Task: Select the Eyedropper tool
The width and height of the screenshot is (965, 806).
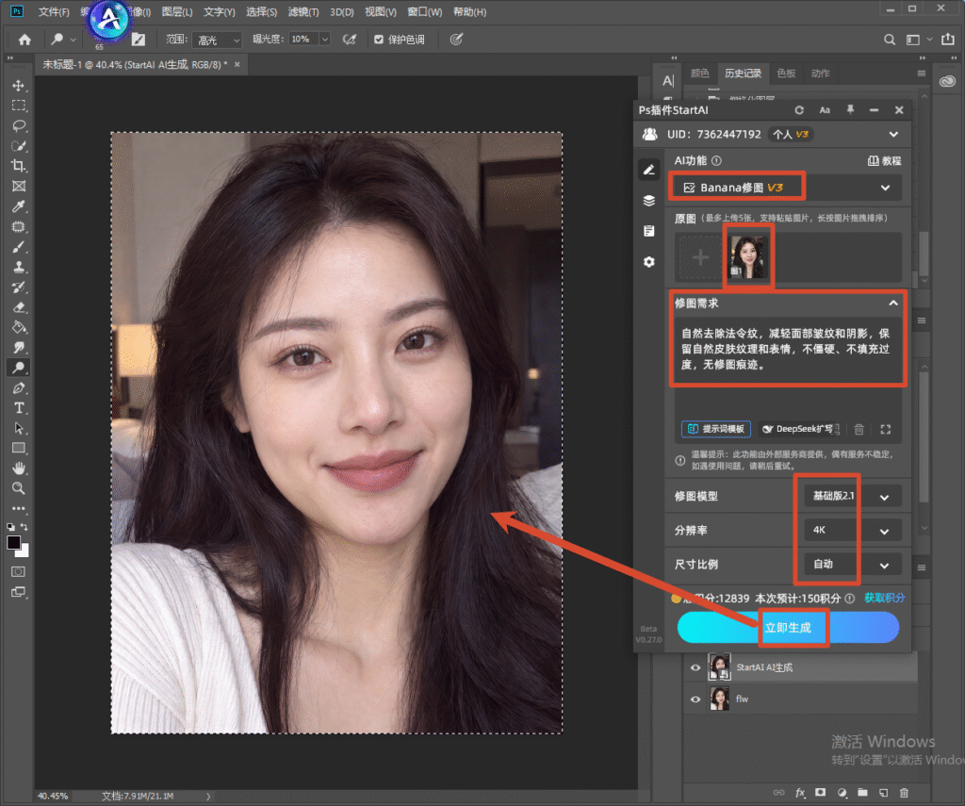Action: pos(19,206)
